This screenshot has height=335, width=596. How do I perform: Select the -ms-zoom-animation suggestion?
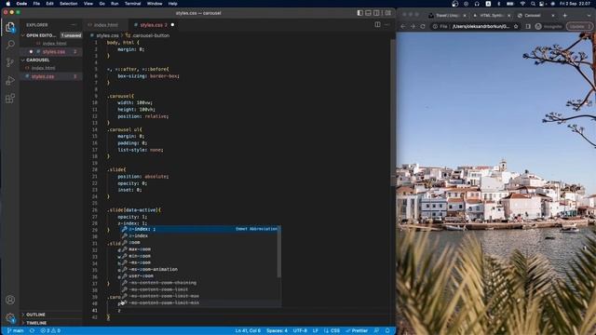coord(201,269)
